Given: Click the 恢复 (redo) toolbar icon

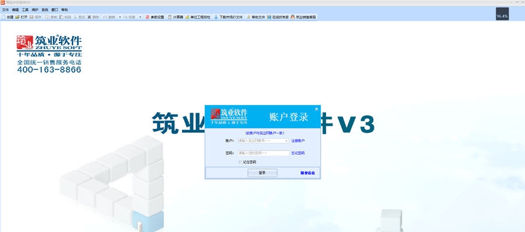Looking at the screenshot, I should click(125, 17).
